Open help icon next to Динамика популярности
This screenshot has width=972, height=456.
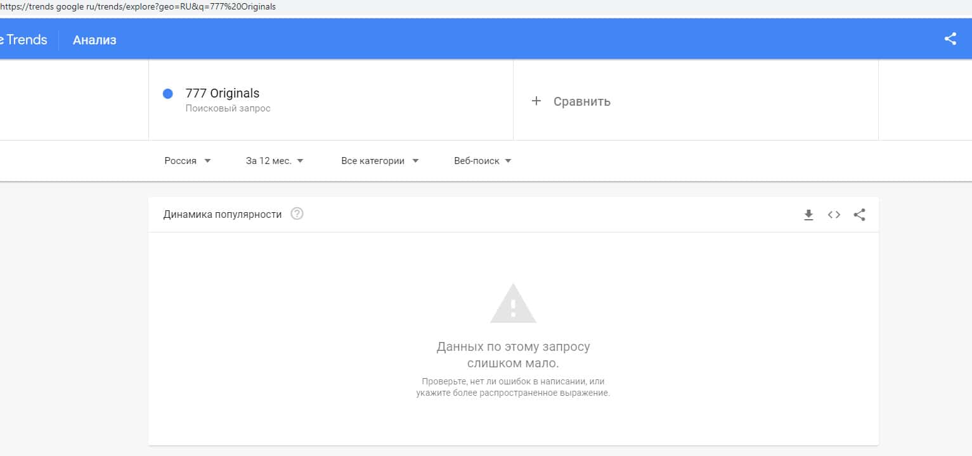297,214
